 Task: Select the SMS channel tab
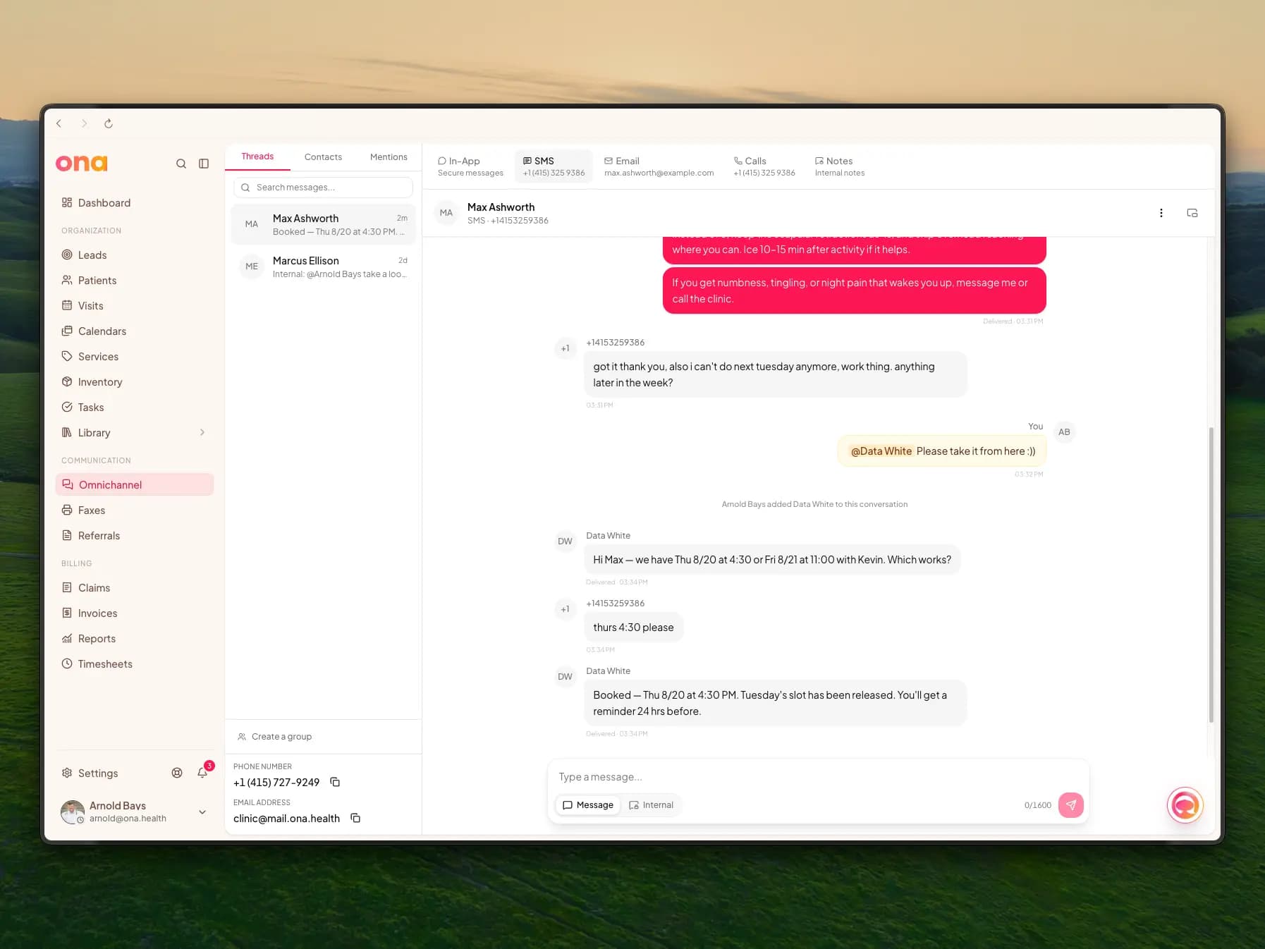pos(554,166)
